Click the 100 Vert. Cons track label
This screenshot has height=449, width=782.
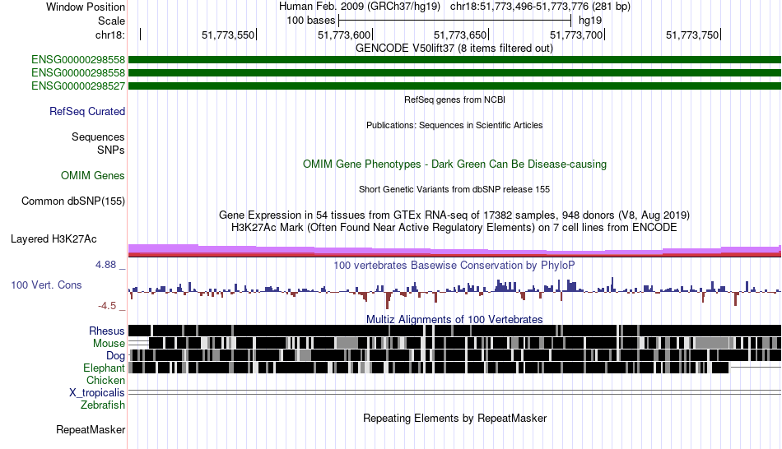46,285
